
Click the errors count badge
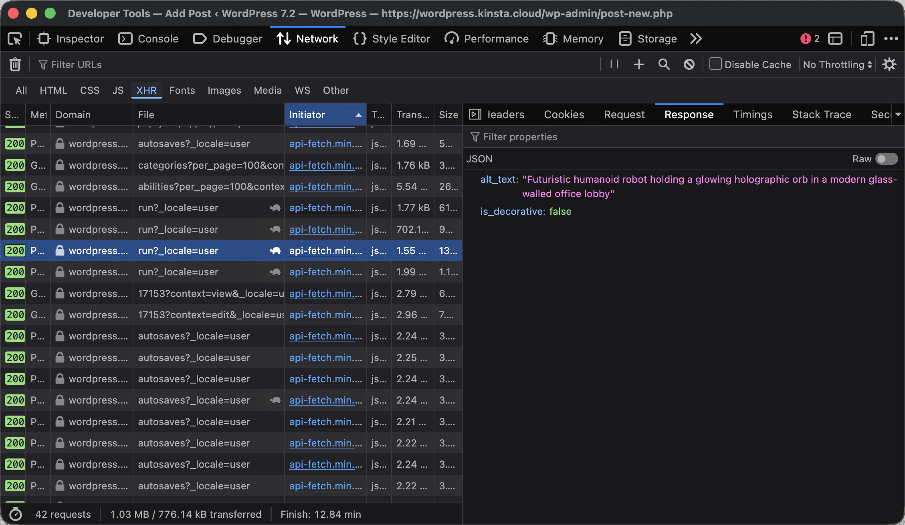click(810, 39)
